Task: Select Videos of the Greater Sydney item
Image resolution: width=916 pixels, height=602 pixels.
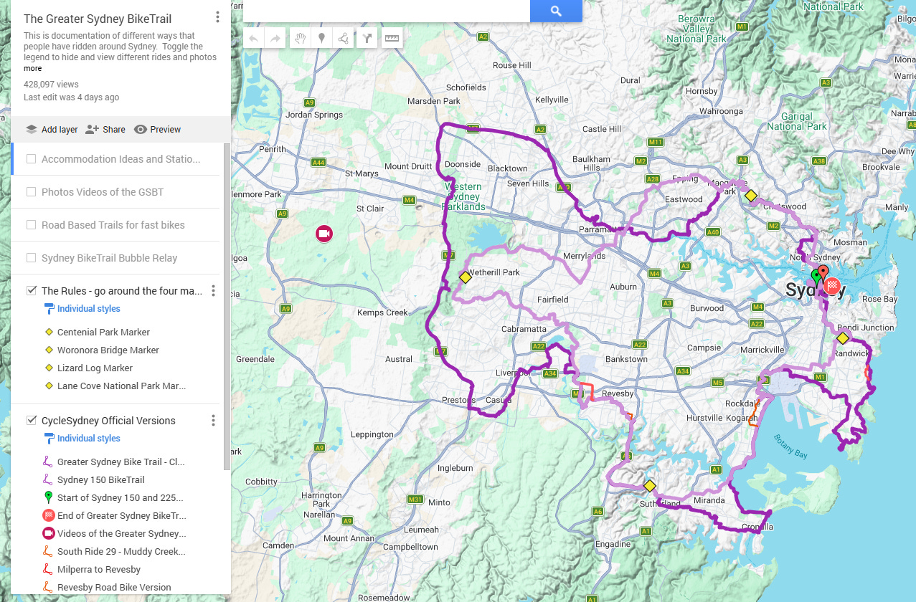Action: coord(122,534)
